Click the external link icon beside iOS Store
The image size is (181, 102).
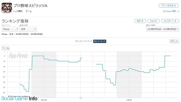[178, 11]
